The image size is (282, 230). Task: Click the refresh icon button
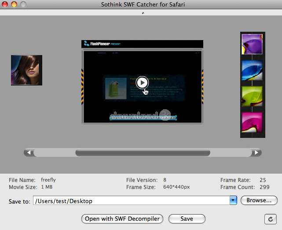(x=270, y=219)
